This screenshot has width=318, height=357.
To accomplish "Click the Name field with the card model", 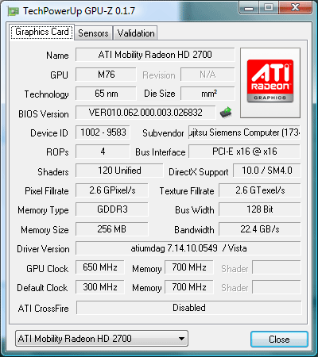I will [x=155, y=55].
